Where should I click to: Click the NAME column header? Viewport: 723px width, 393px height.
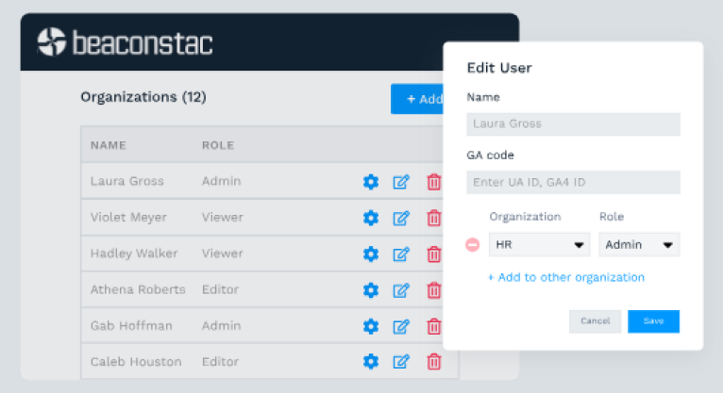[x=109, y=145]
